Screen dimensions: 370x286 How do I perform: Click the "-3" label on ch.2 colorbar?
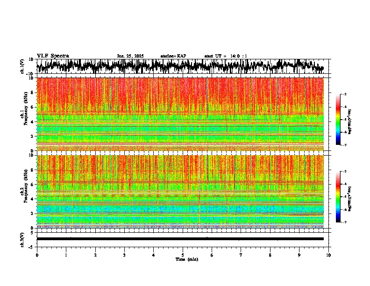(344, 171)
